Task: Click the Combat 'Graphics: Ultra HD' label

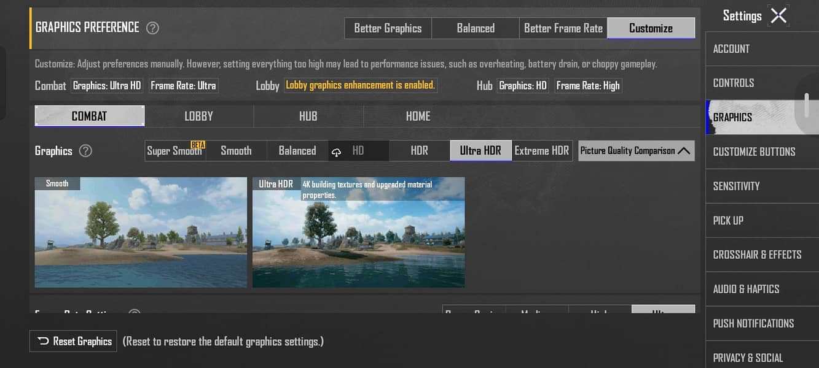Action: 107,85
